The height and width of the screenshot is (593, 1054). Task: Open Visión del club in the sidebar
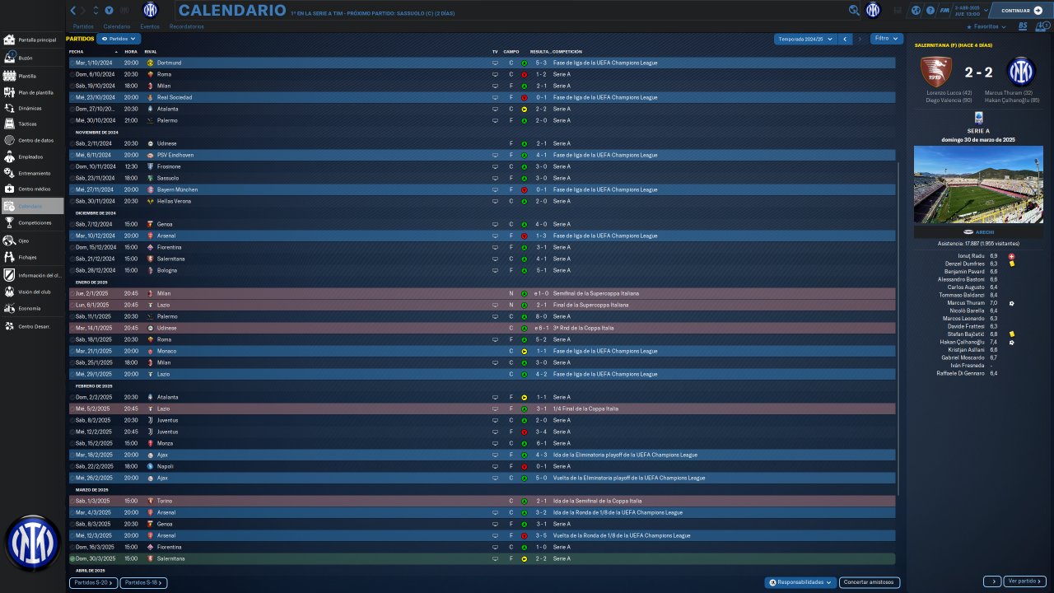[31, 292]
